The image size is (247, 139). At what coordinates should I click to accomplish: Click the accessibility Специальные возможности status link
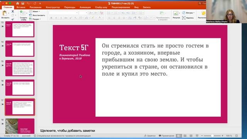(x=62, y=136)
